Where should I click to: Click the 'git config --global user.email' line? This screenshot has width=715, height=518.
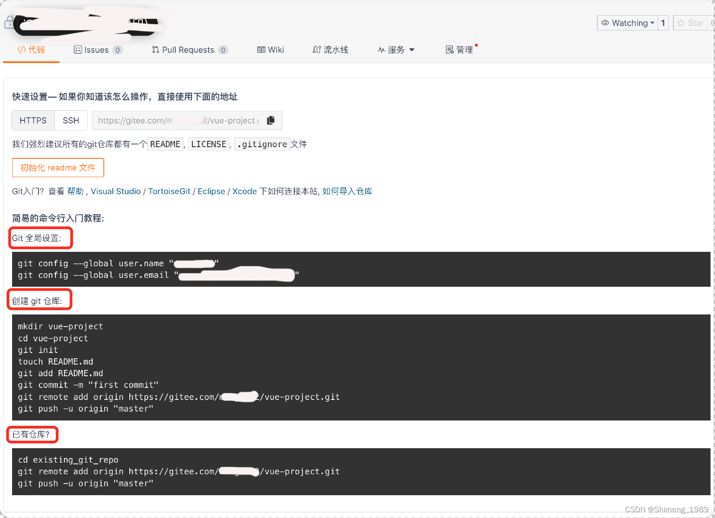click(158, 275)
